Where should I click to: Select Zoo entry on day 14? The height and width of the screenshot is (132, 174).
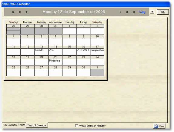tap(51, 50)
